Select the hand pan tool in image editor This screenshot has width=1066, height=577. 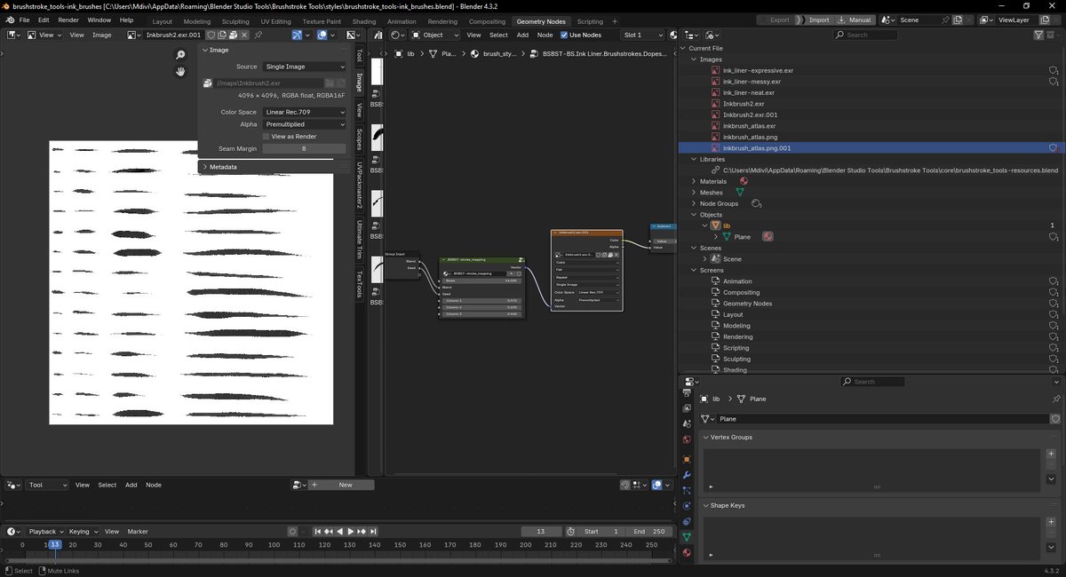pyautogui.click(x=180, y=71)
